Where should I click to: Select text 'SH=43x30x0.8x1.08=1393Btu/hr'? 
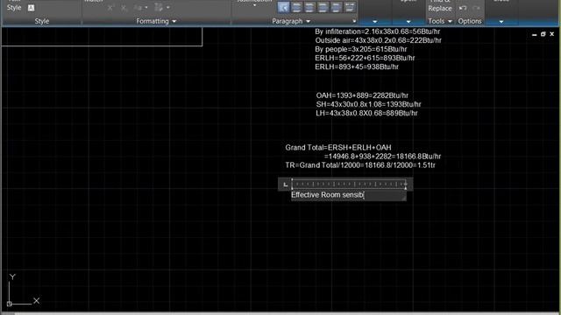point(368,104)
